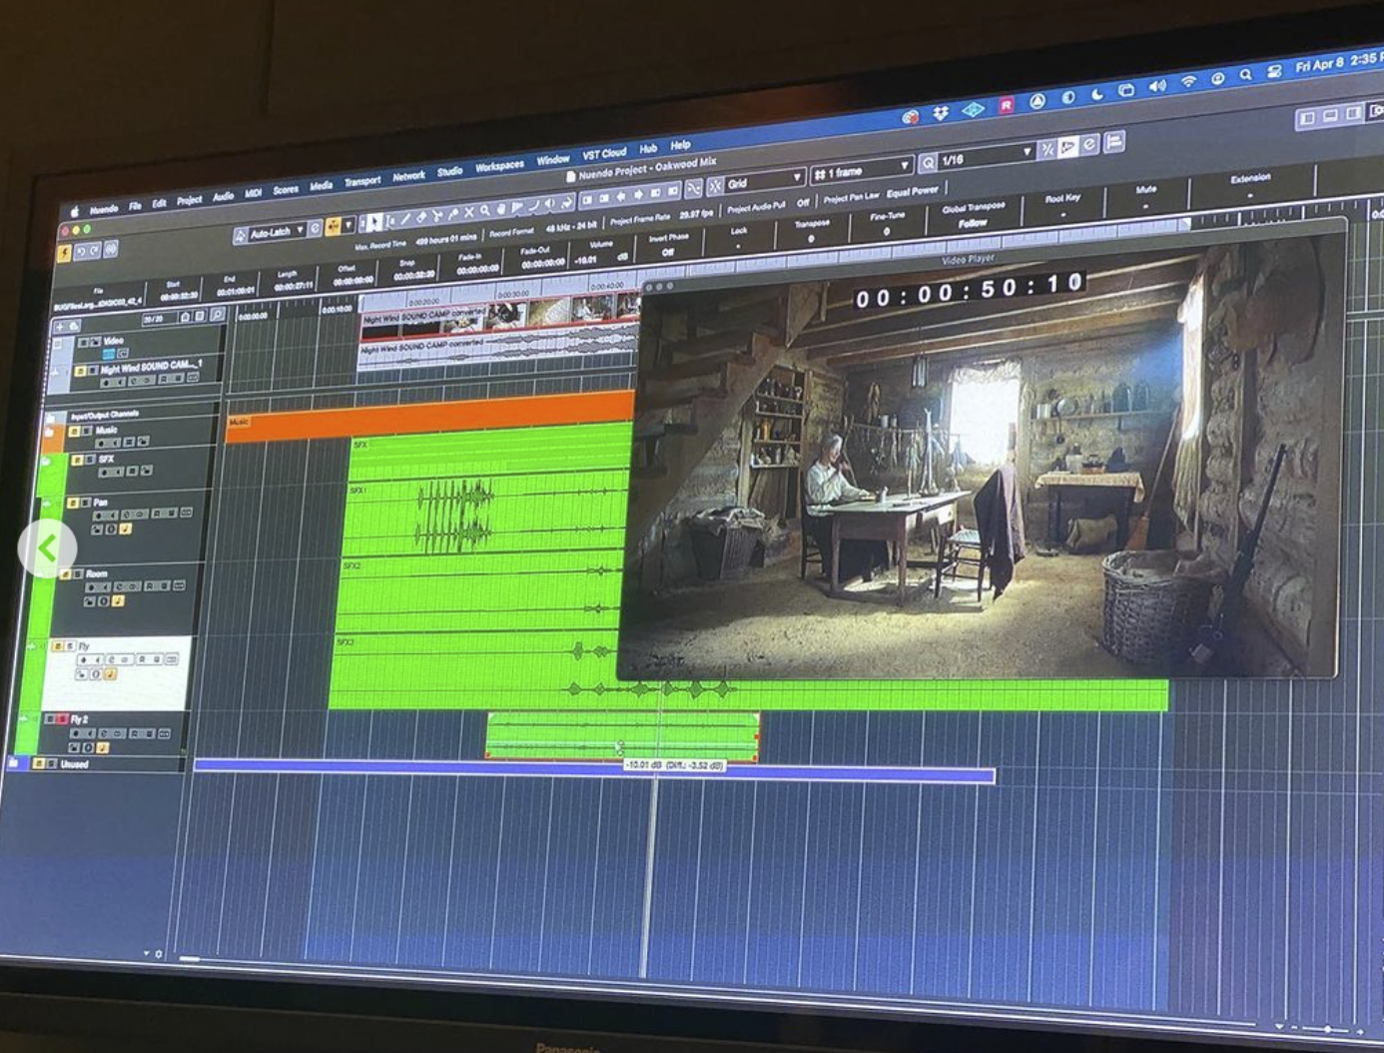Select the Line curve tool

pos(534,206)
